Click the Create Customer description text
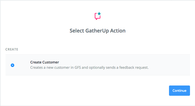This screenshot has height=106, width=195. coord(89,67)
